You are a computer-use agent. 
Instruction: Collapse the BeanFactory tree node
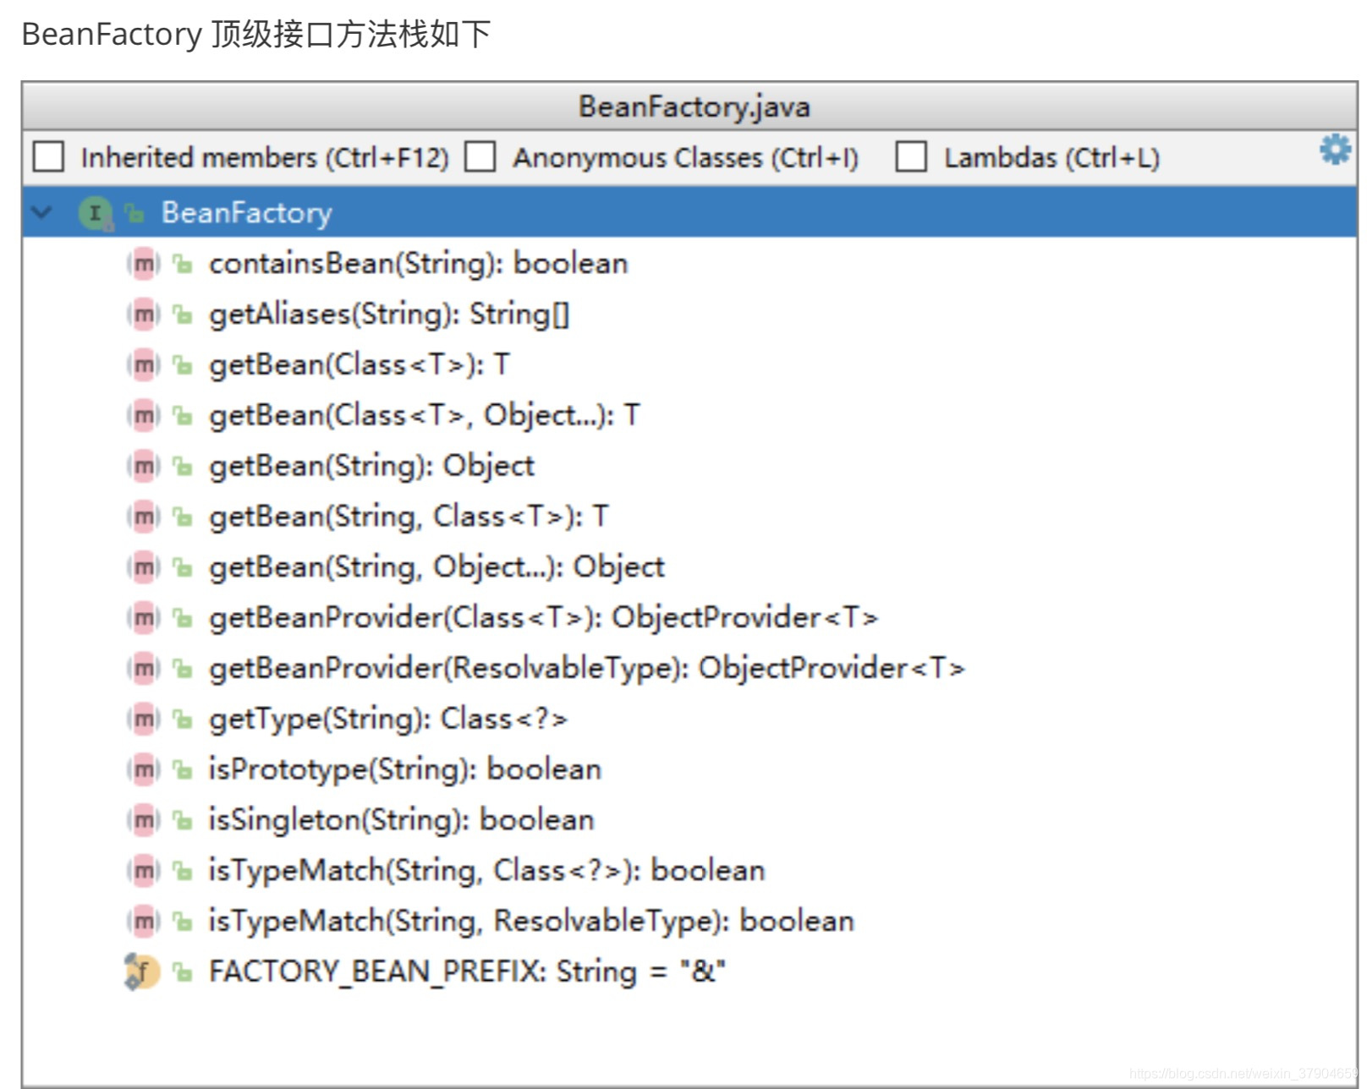point(41,212)
